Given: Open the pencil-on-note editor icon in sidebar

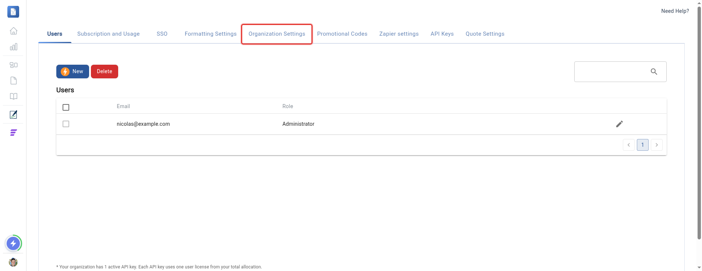Looking at the screenshot, I should [x=14, y=114].
